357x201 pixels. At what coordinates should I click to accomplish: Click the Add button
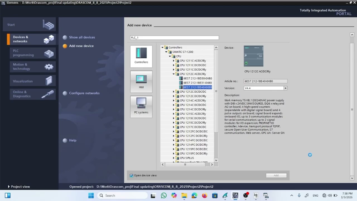pos(276,175)
